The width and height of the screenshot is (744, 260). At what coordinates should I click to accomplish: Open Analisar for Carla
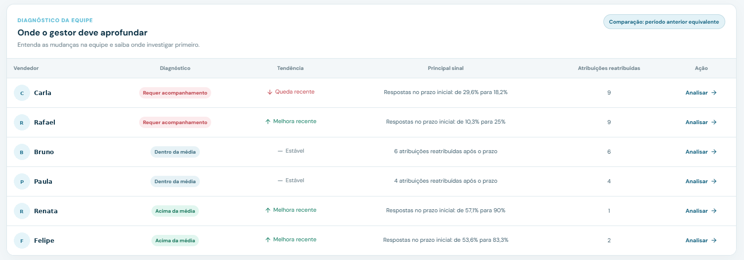coord(701,93)
